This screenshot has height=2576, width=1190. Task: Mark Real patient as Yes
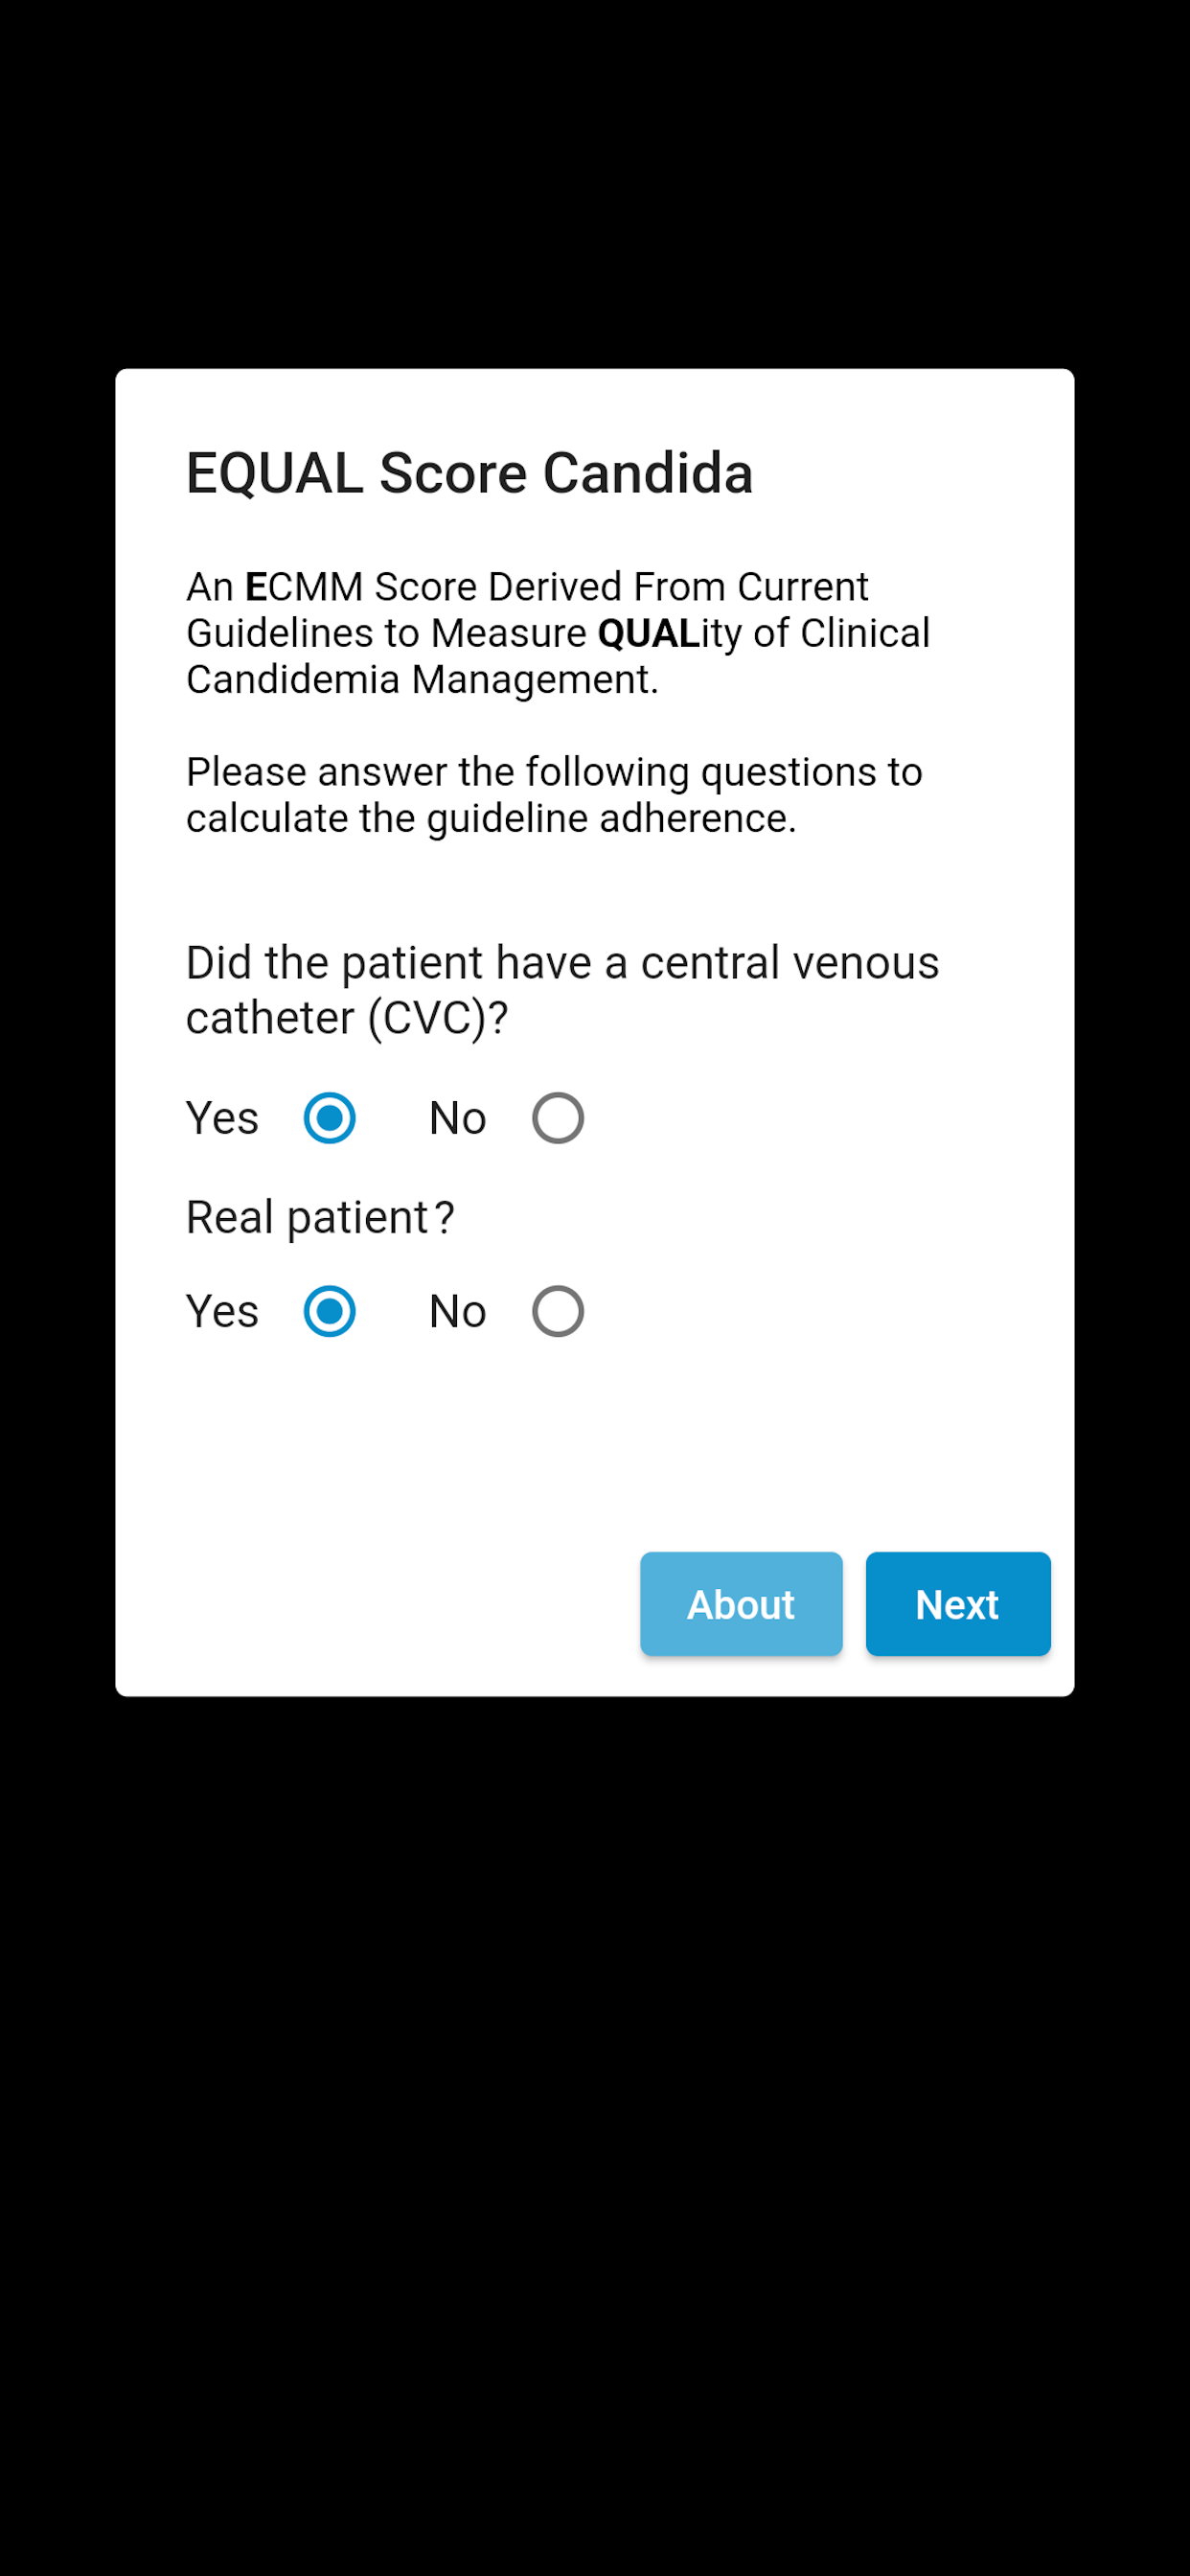[329, 1310]
